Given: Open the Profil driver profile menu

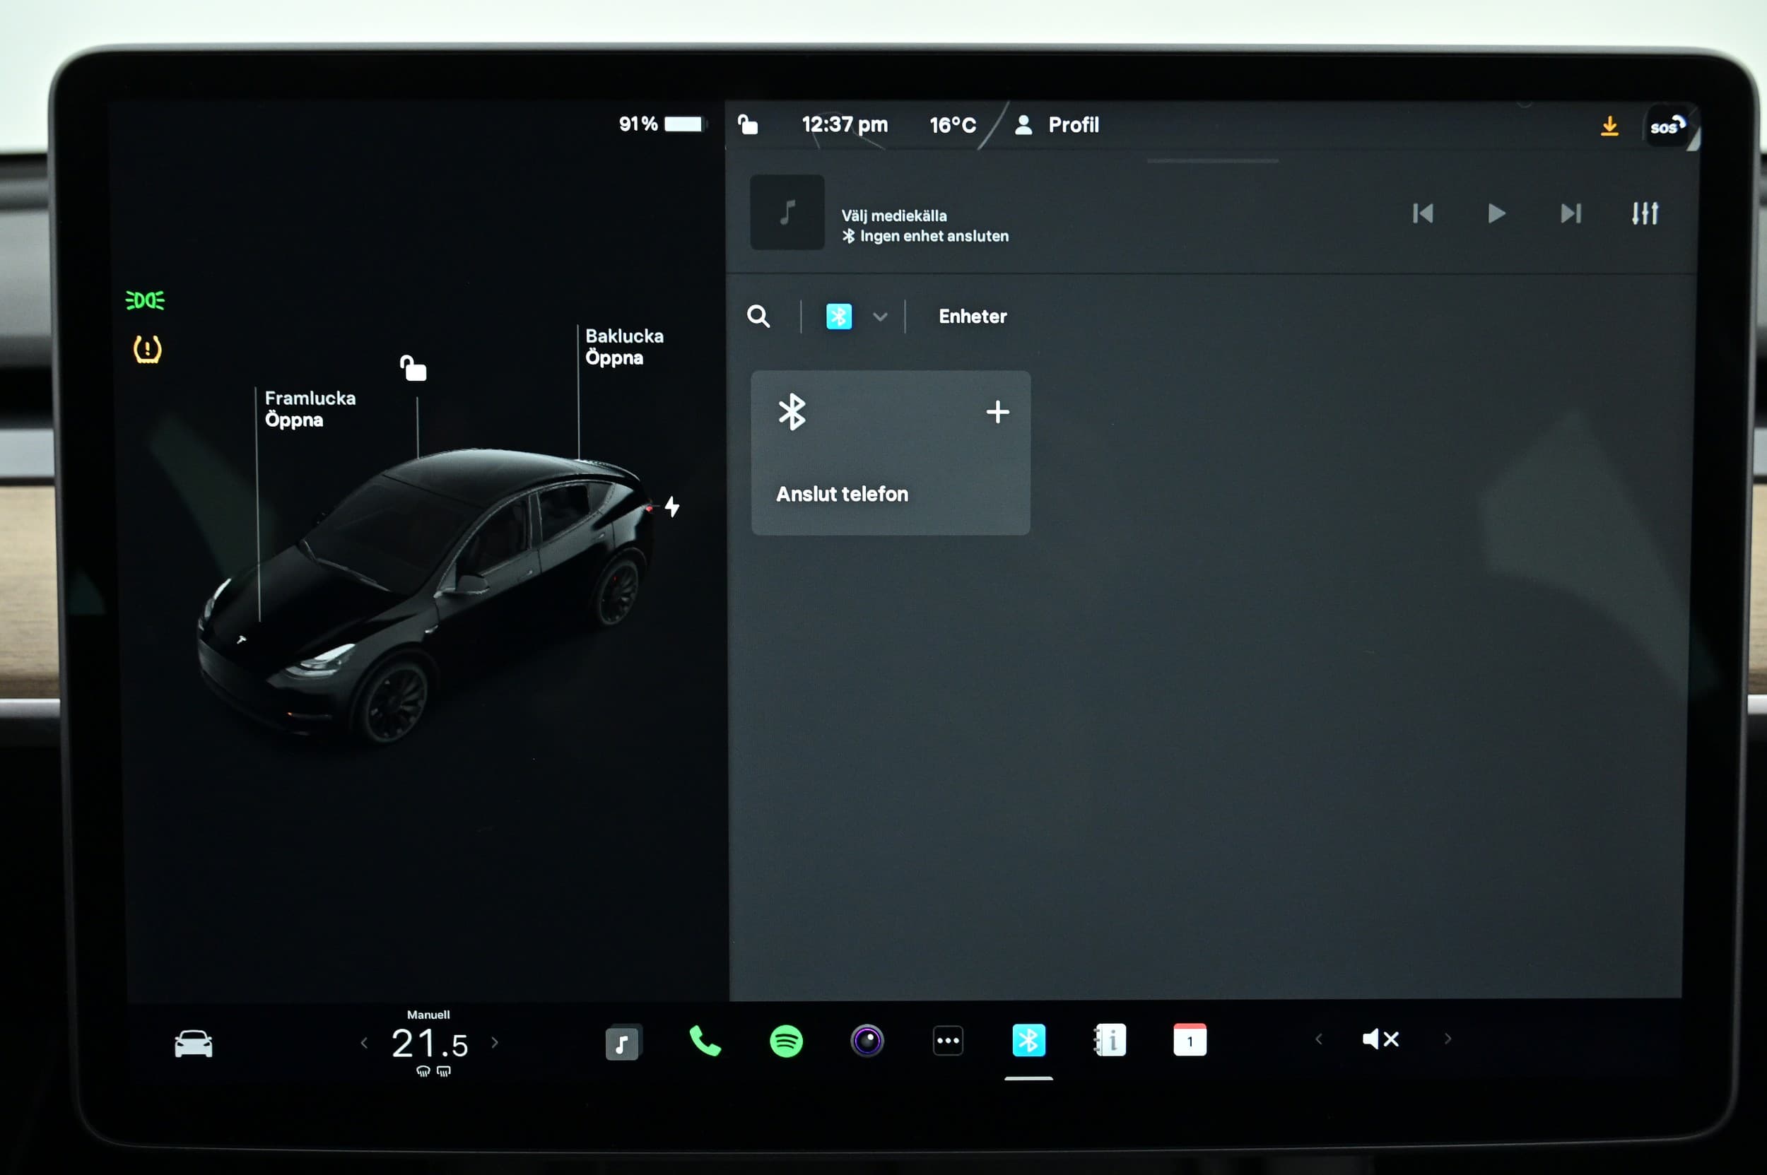Looking at the screenshot, I should (x=1056, y=124).
